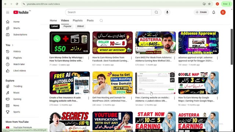
Task: Sort videos by Latest chip
Action: [55, 26]
